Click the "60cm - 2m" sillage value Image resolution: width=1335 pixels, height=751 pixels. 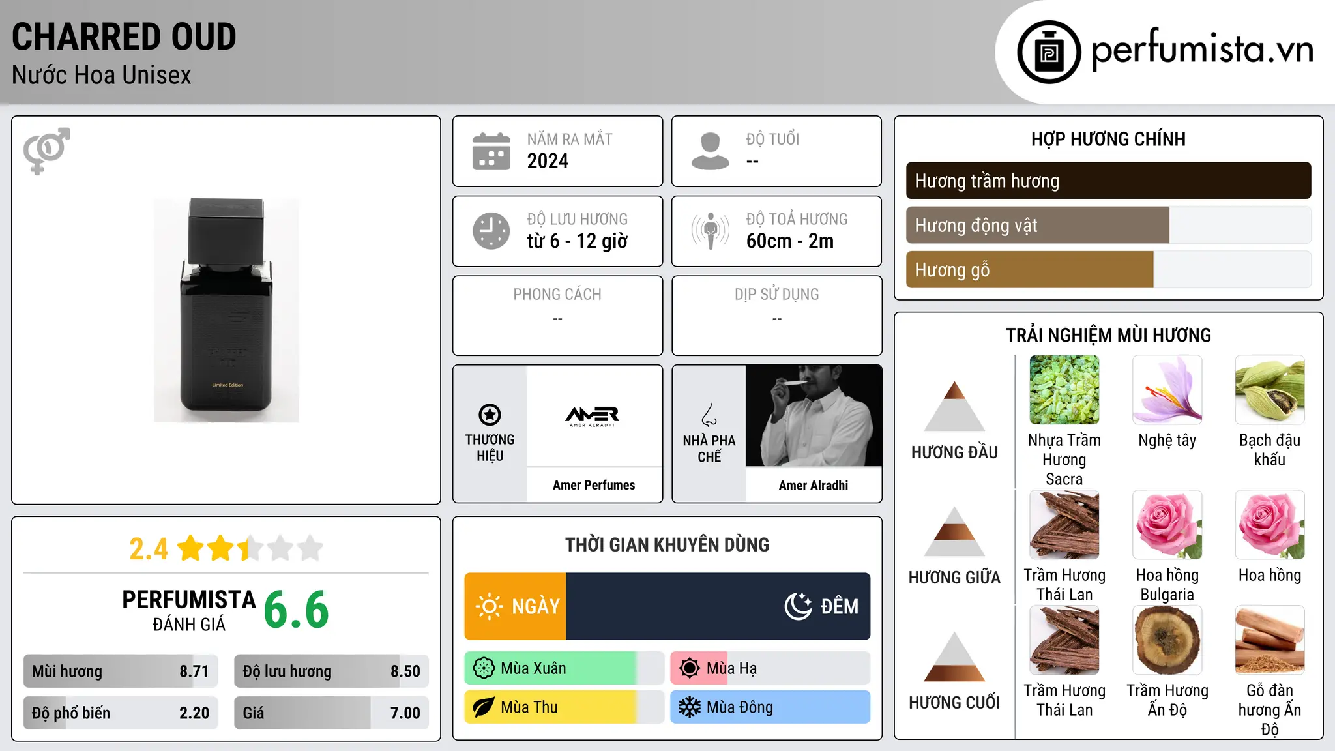point(790,241)
